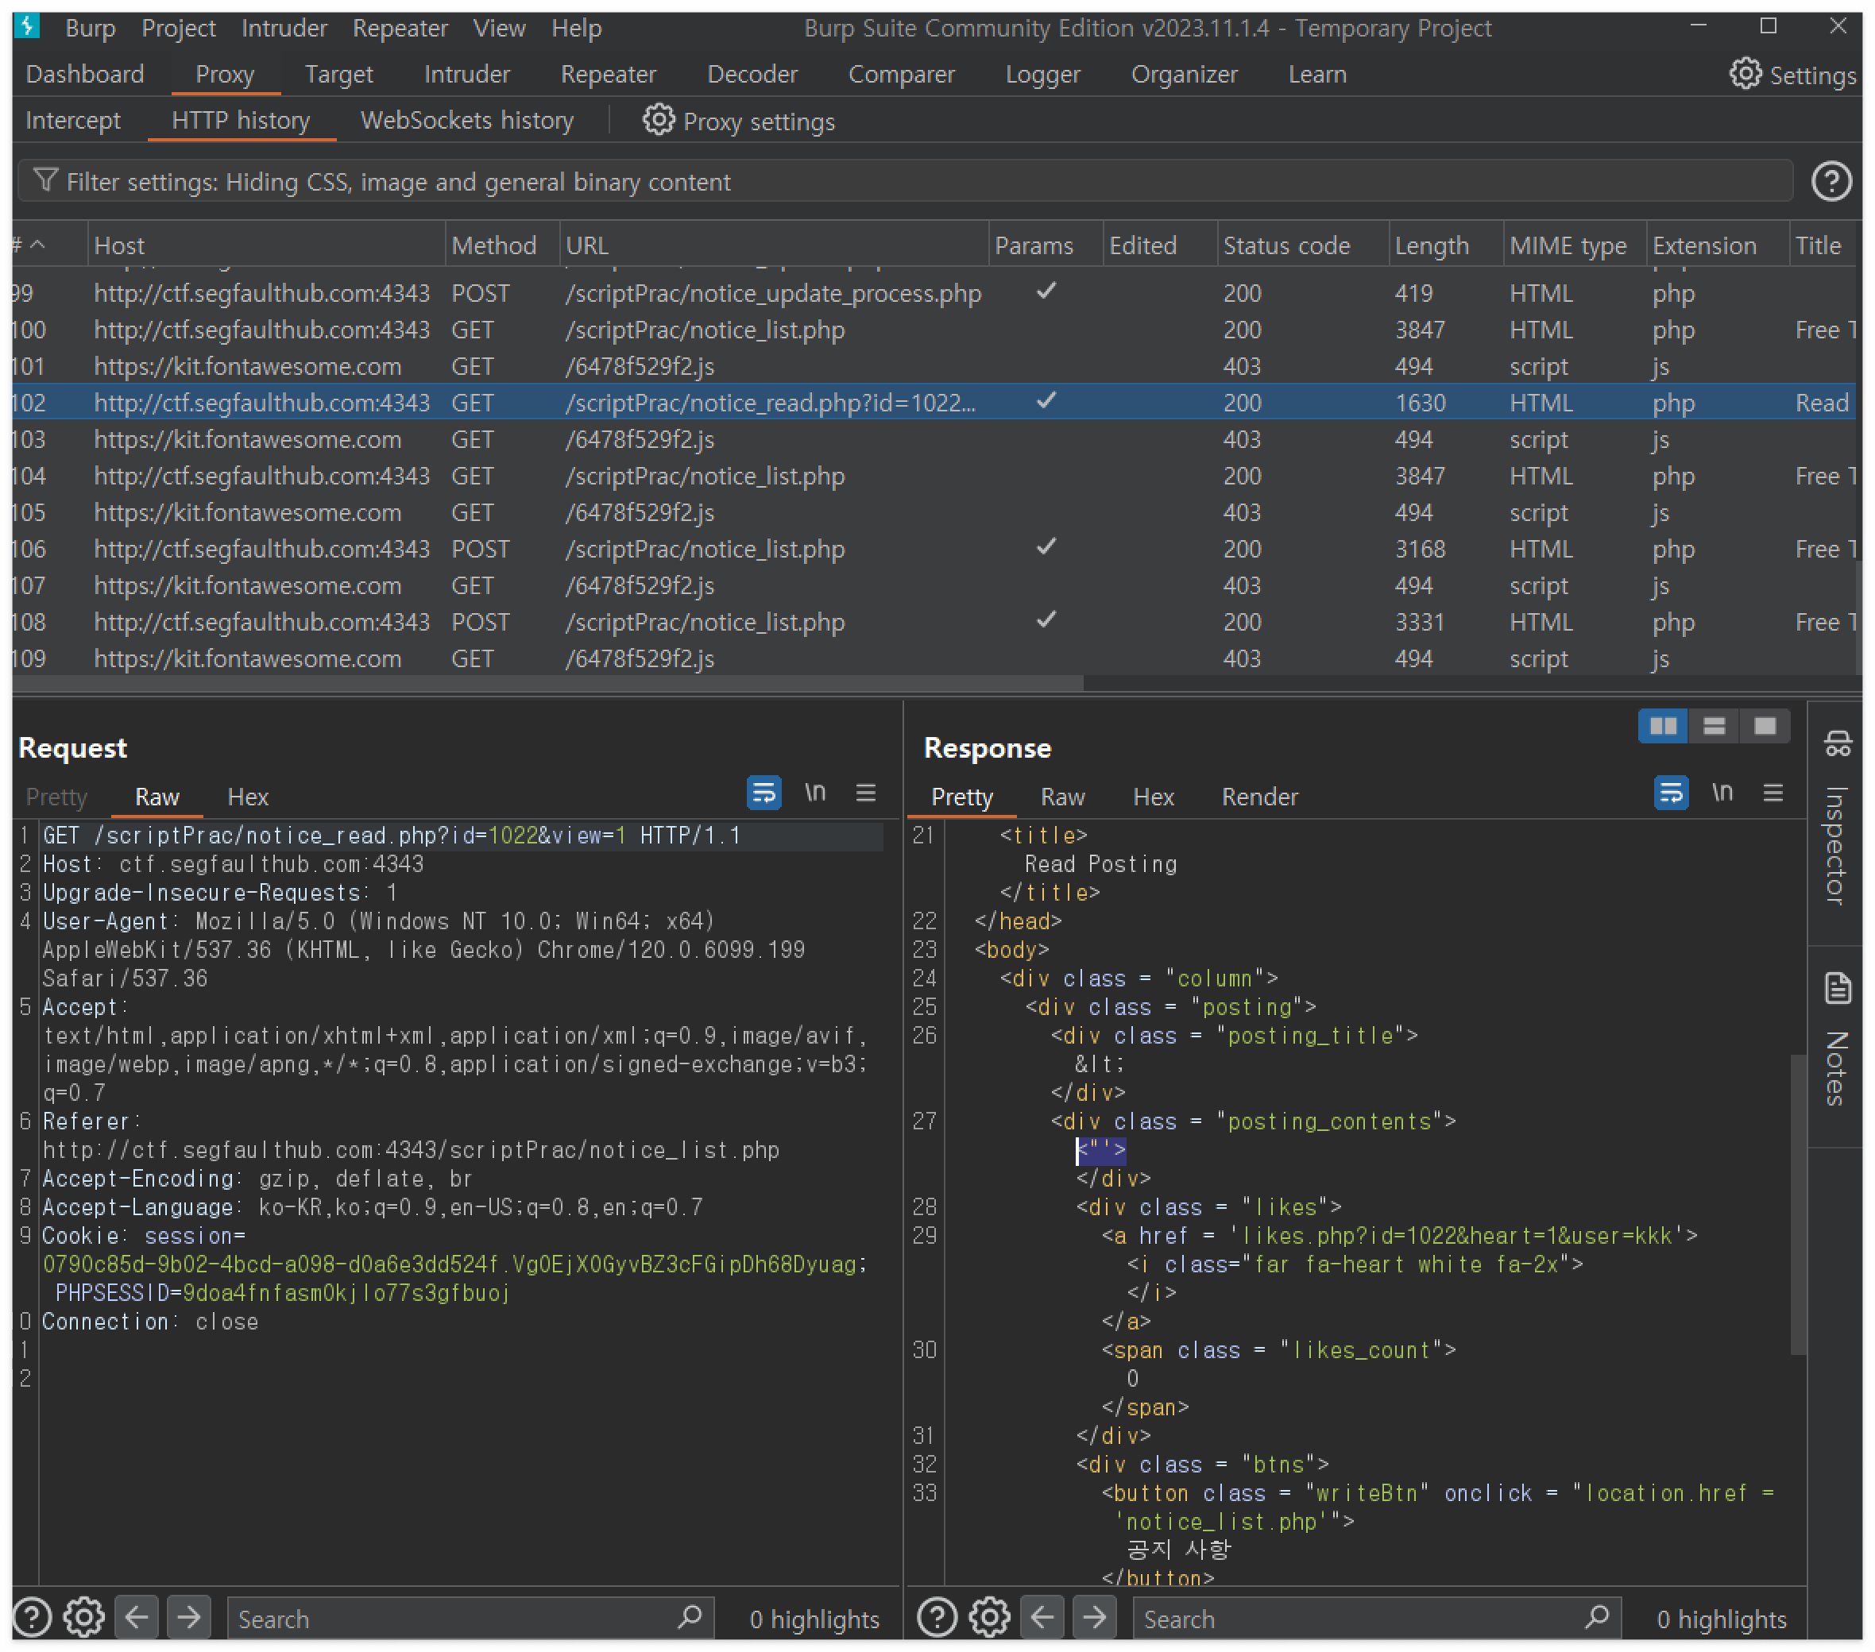Select Render view in Response panel
This screenshot has height=1652, width=1875.
click(1259, 796)
